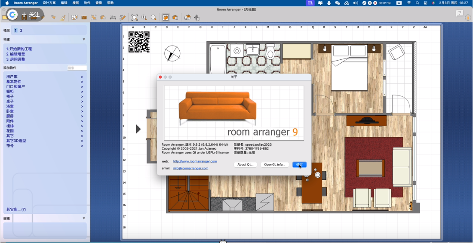
Task: Open the 3D house view icon
Action: (x=187, y=18)
